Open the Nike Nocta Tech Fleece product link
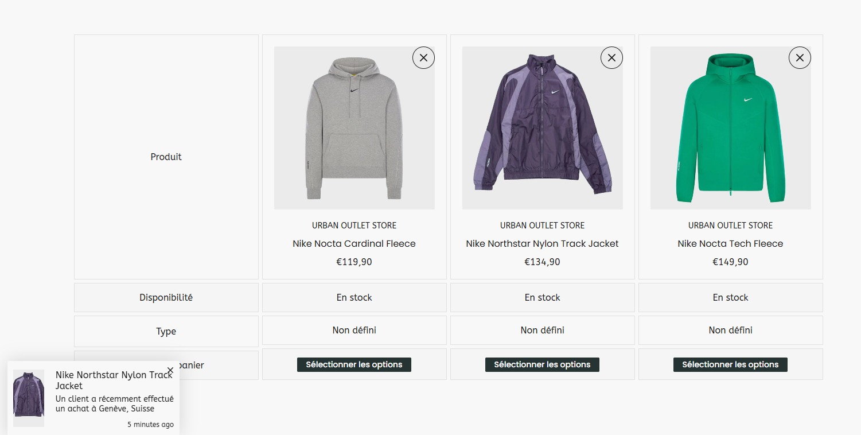 point(730,243)
